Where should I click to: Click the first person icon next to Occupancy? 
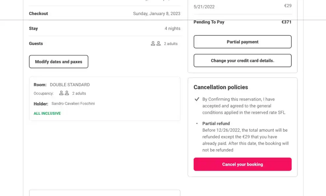61,93
